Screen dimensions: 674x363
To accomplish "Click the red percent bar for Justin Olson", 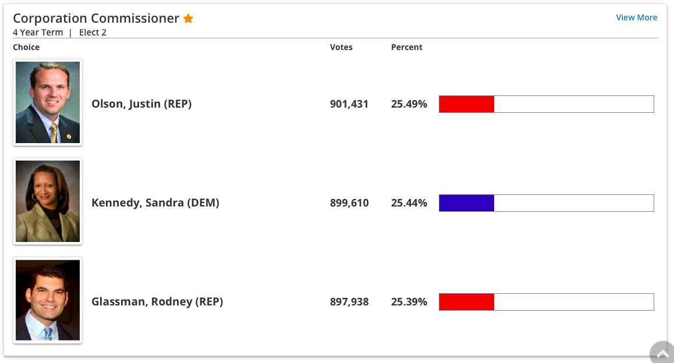I will click(x=466, y=104).
